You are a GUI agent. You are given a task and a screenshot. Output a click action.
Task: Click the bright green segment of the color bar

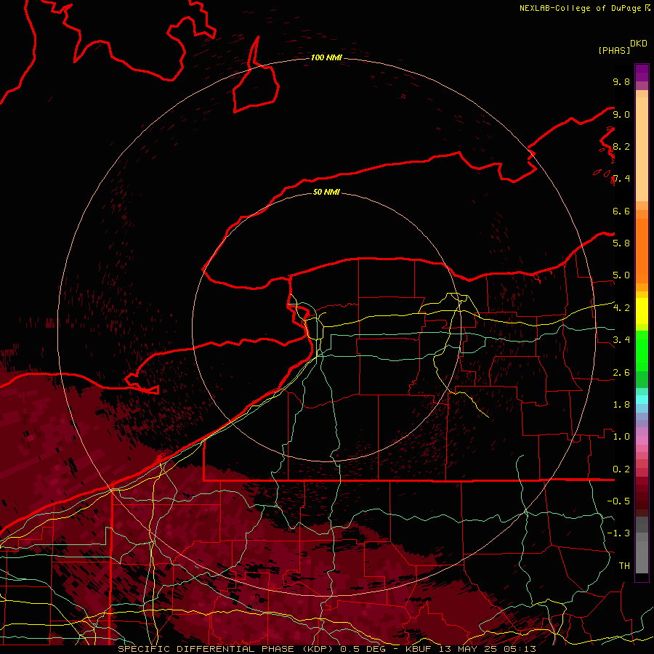tap(642, 352)
